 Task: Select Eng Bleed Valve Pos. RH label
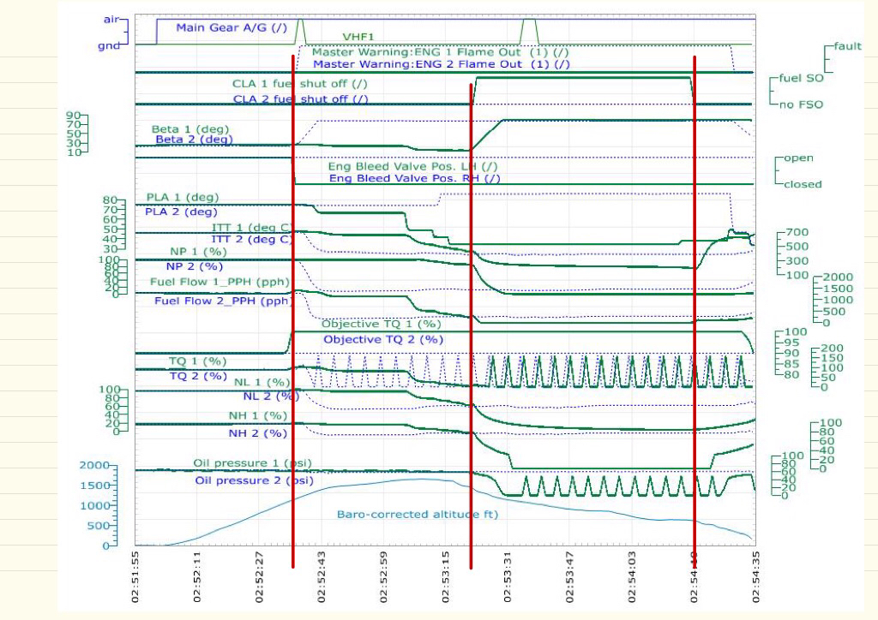(415, 179)
